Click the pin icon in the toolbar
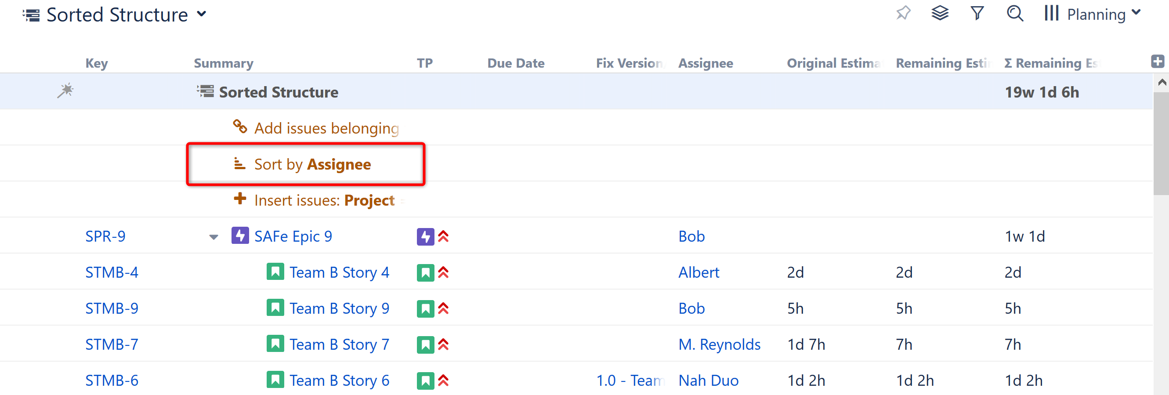This screenshot has height=395, width=1169. 903,13
